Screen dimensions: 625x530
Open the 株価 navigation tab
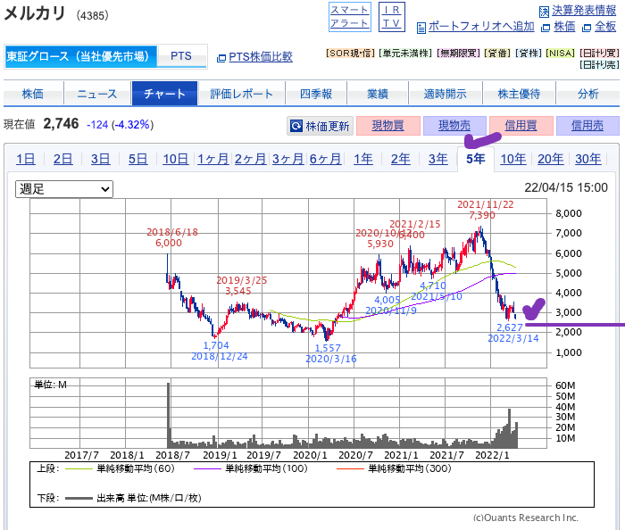[x=33, y=94]
